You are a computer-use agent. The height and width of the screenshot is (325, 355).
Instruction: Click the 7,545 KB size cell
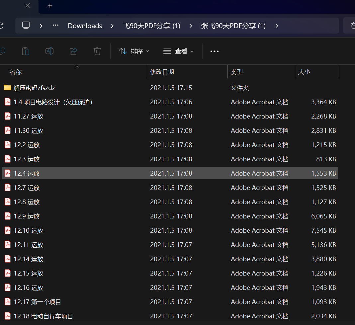pyautogui.click(x=323, y=230)
